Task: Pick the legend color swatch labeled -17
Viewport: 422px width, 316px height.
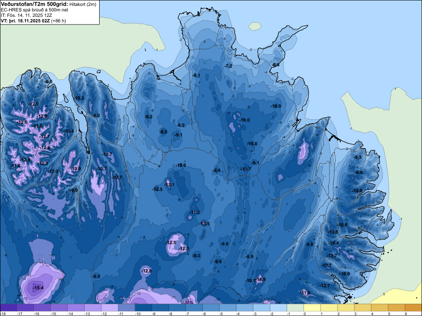Action: [25, 308]
